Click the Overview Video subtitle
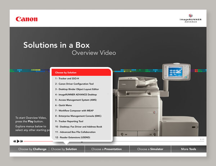The width and height of the screenshot is (216, 166). [x=94, y=53]
